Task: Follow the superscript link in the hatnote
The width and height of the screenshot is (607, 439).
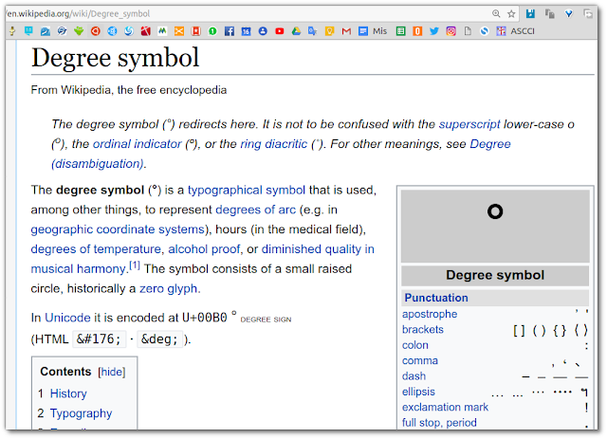Action: pos(469,124)
